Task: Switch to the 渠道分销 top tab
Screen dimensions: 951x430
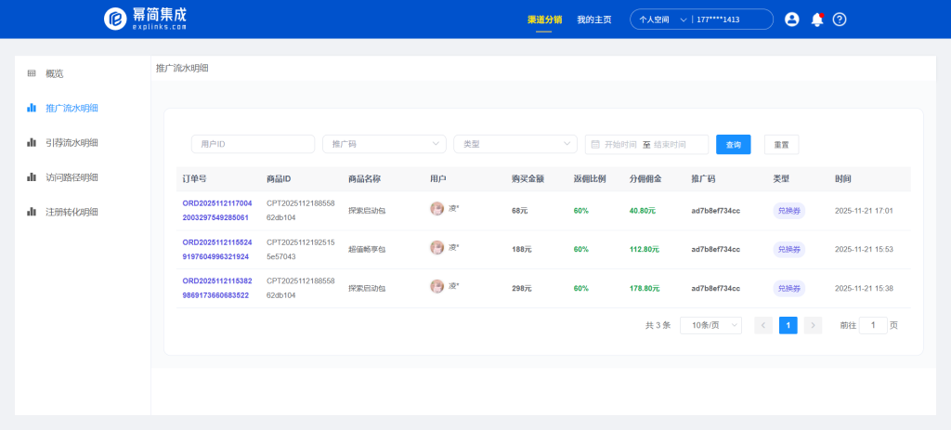Action: (544, 20)
